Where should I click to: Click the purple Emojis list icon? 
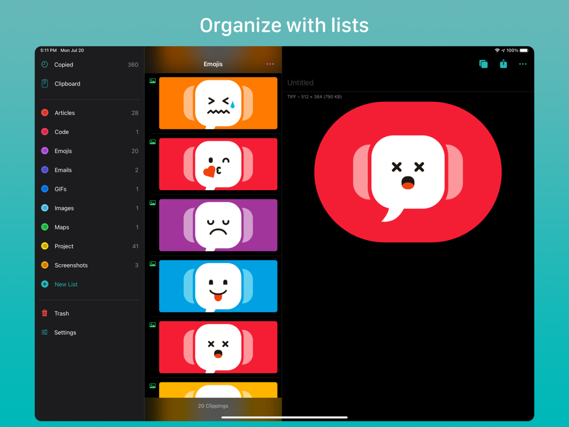44,151
